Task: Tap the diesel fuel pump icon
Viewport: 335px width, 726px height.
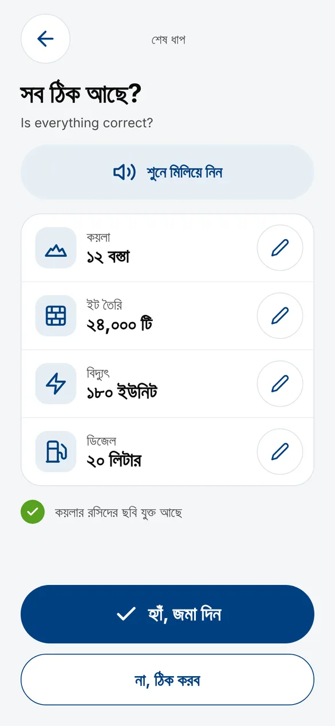Action: coord(56,452)
